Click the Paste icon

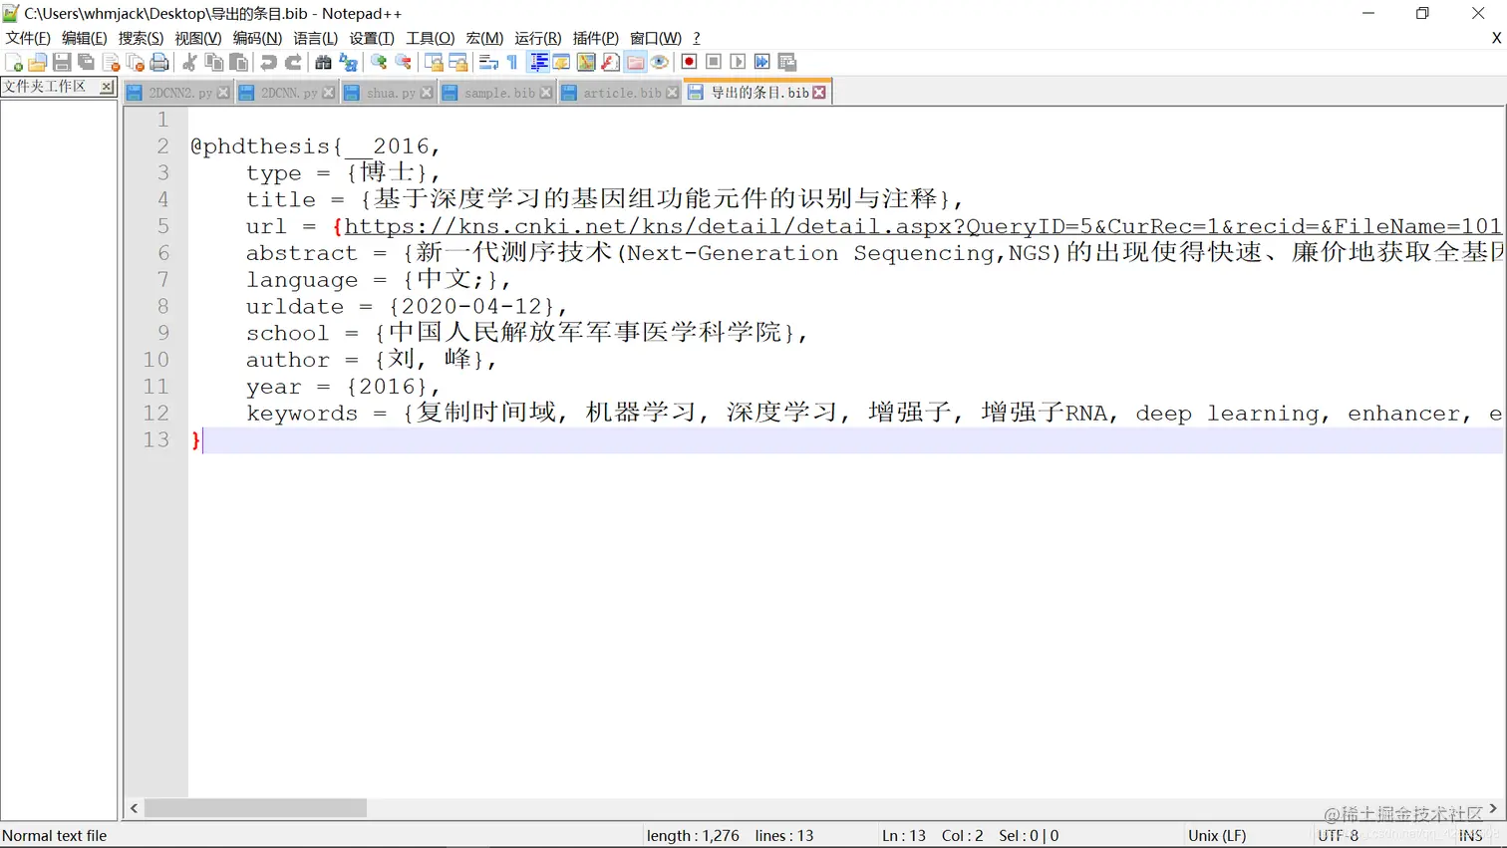(239, 62)
